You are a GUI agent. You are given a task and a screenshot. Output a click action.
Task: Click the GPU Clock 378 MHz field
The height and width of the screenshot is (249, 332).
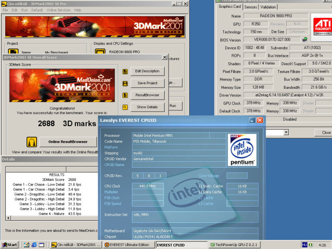pos(254,103)
